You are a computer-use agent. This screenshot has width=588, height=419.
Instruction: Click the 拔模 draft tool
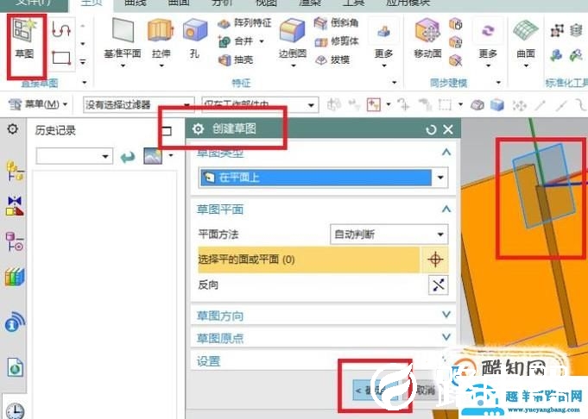[332, 59]
